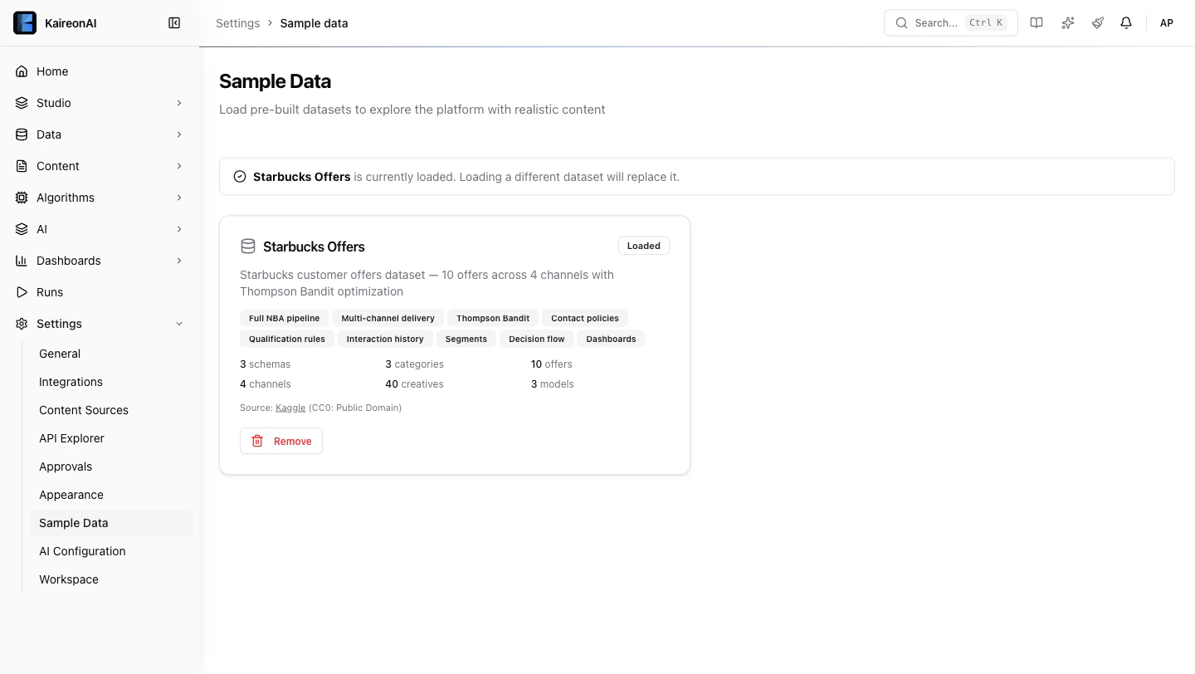Viewport: 1195px width, 674px height.
Task: Click the paintbrush appearance icon
Action: pyautogui.click(x=1097, y=22)
